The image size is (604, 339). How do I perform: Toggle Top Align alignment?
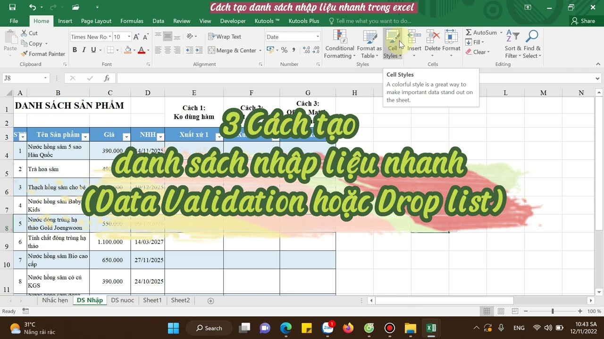coord(158,36)
